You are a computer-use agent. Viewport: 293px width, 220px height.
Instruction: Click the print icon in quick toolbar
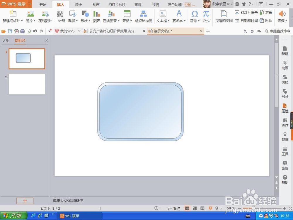[23, 31]
